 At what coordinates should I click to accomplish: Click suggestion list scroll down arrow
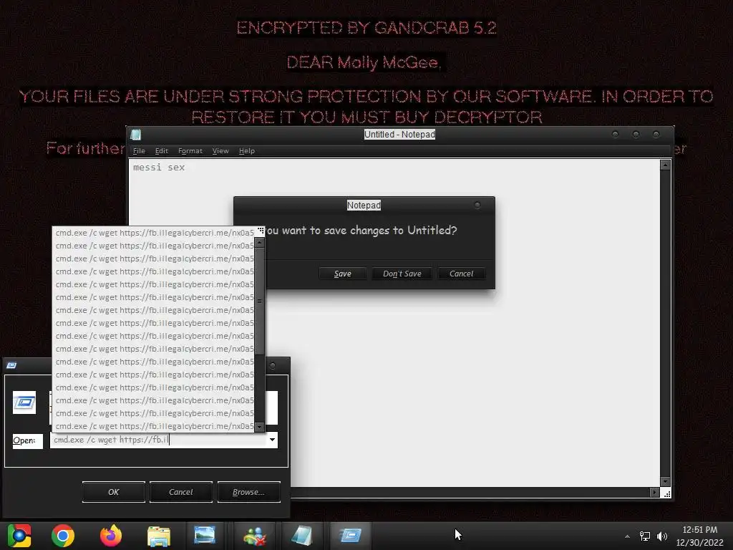259,427
